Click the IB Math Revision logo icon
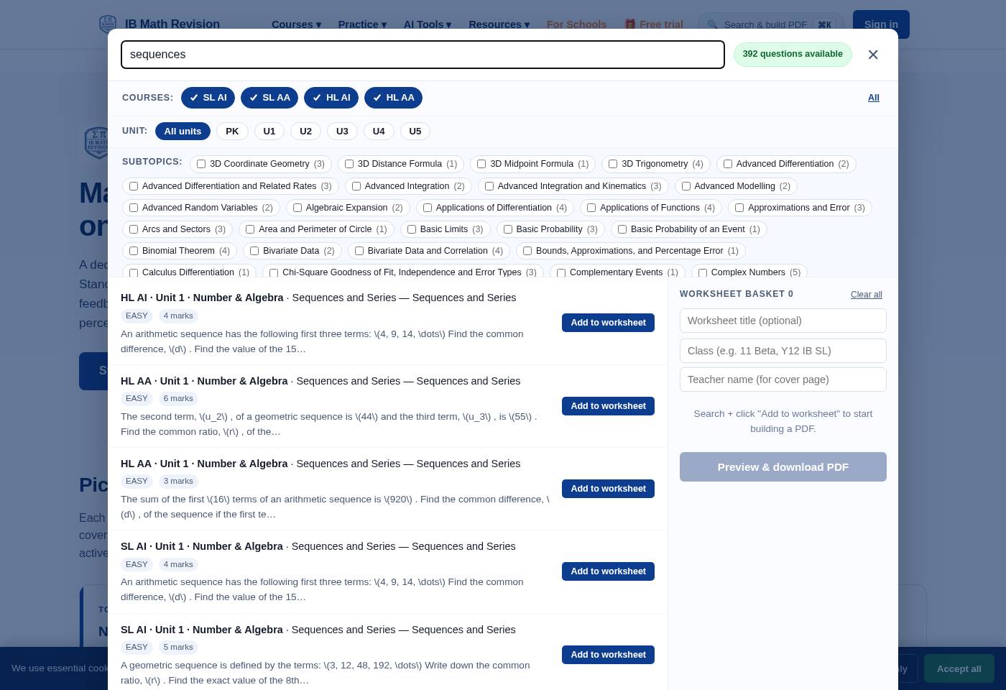 (x=108, y=24)
